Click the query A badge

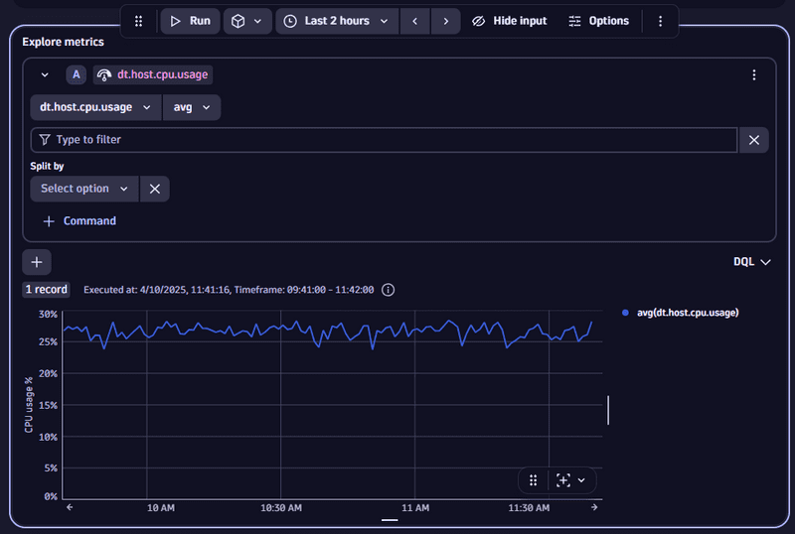point(77,75)
